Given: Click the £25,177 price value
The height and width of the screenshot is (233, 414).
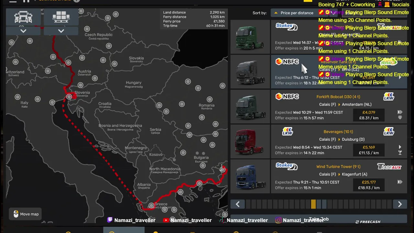Looking at the screenshot, I should [x=369, y=183].
